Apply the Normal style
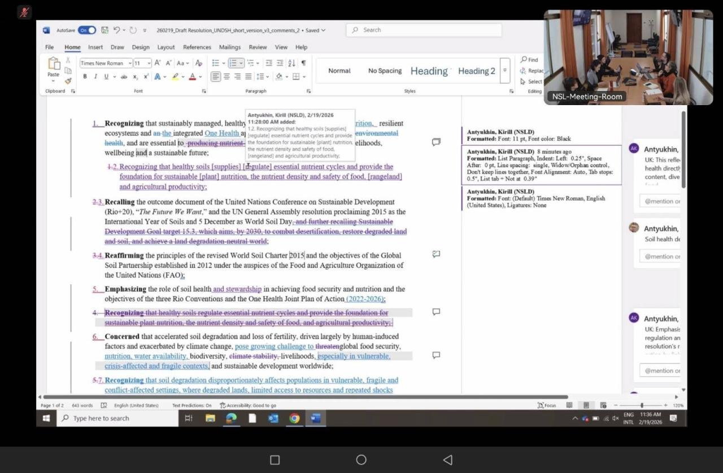The image size is (723, 473). [339, 71]
